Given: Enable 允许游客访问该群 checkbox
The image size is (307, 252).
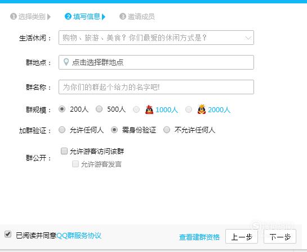Looking at the screenshot, I should (64, 151).
